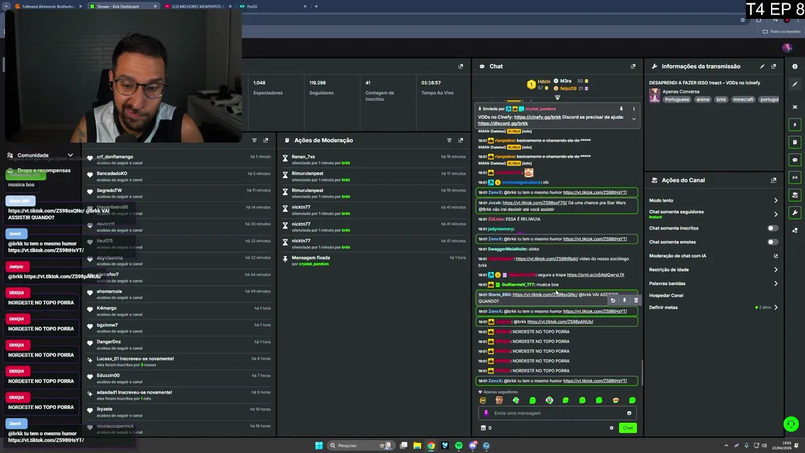This screenshot has height=453, width=805.
Task: Switch to PixGG browser tab
Action: click(272, 6)
